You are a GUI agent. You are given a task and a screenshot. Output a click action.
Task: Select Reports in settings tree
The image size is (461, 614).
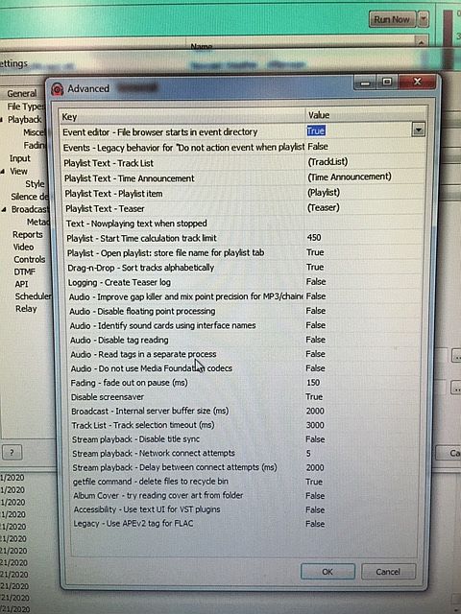click(28, 234)
